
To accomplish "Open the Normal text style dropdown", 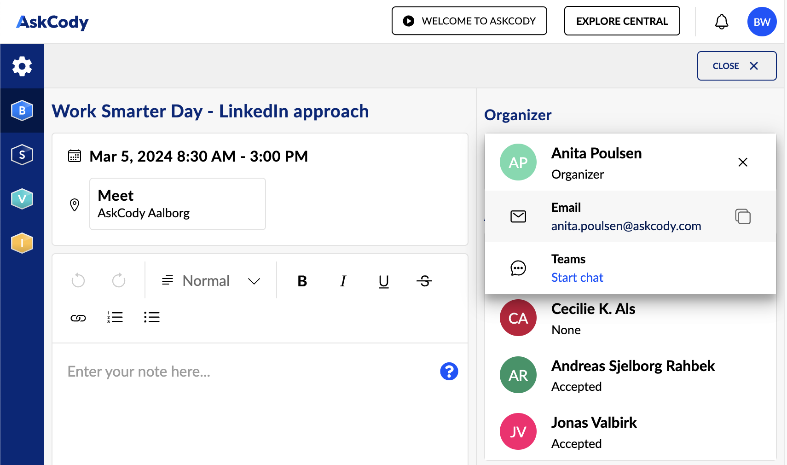I will click(x=211, y=281).
